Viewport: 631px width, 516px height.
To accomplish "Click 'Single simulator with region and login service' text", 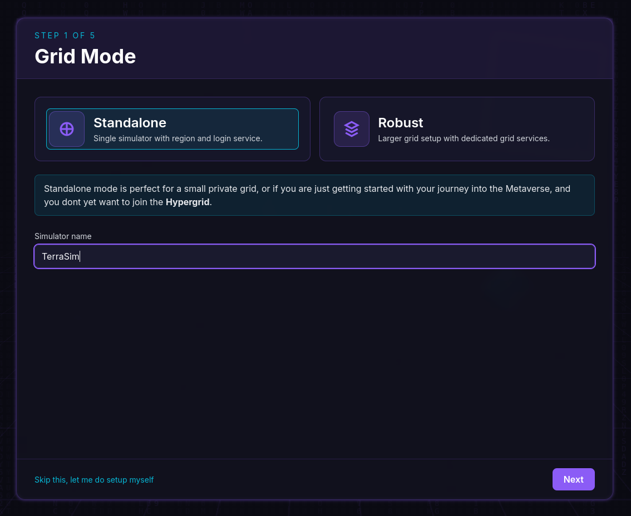I will point(178,138).
